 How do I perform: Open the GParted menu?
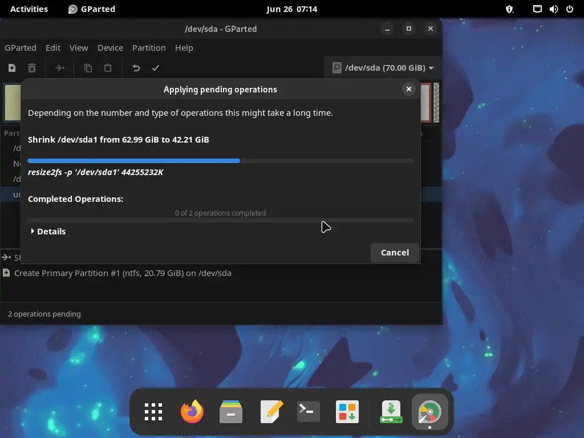pos(21,48)
